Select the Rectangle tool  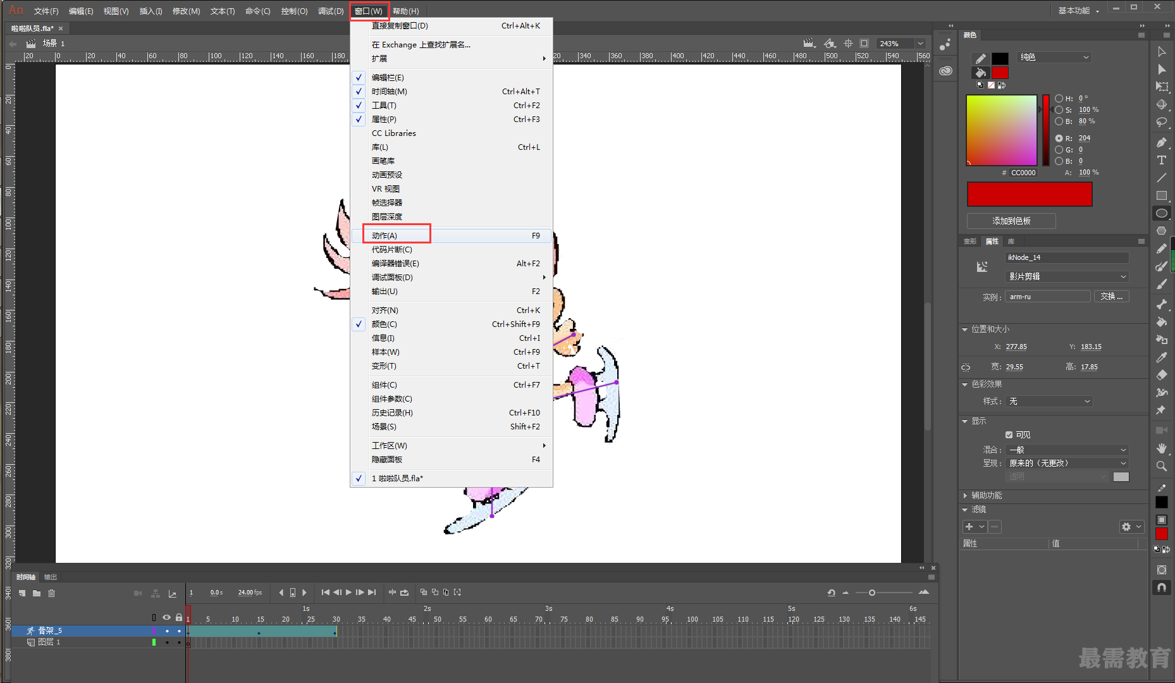tap(1162, 195)
